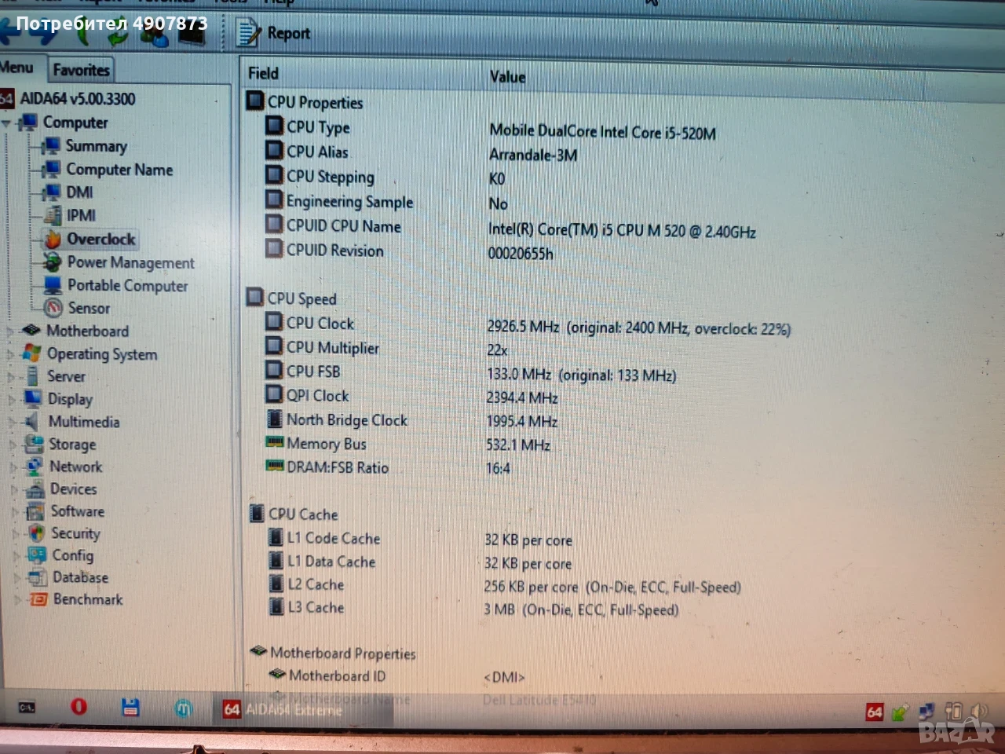The image size is (1005, 754).
Task: Expand the Display tree node
Action: tap(12, 400)
